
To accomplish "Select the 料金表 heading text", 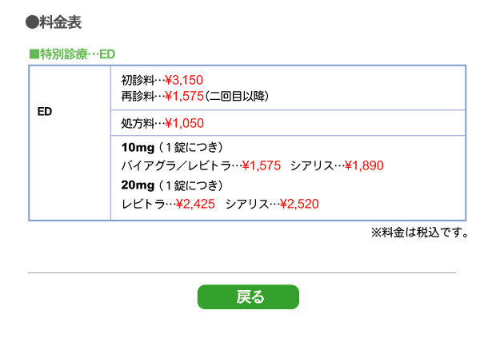I will [60, 22].
